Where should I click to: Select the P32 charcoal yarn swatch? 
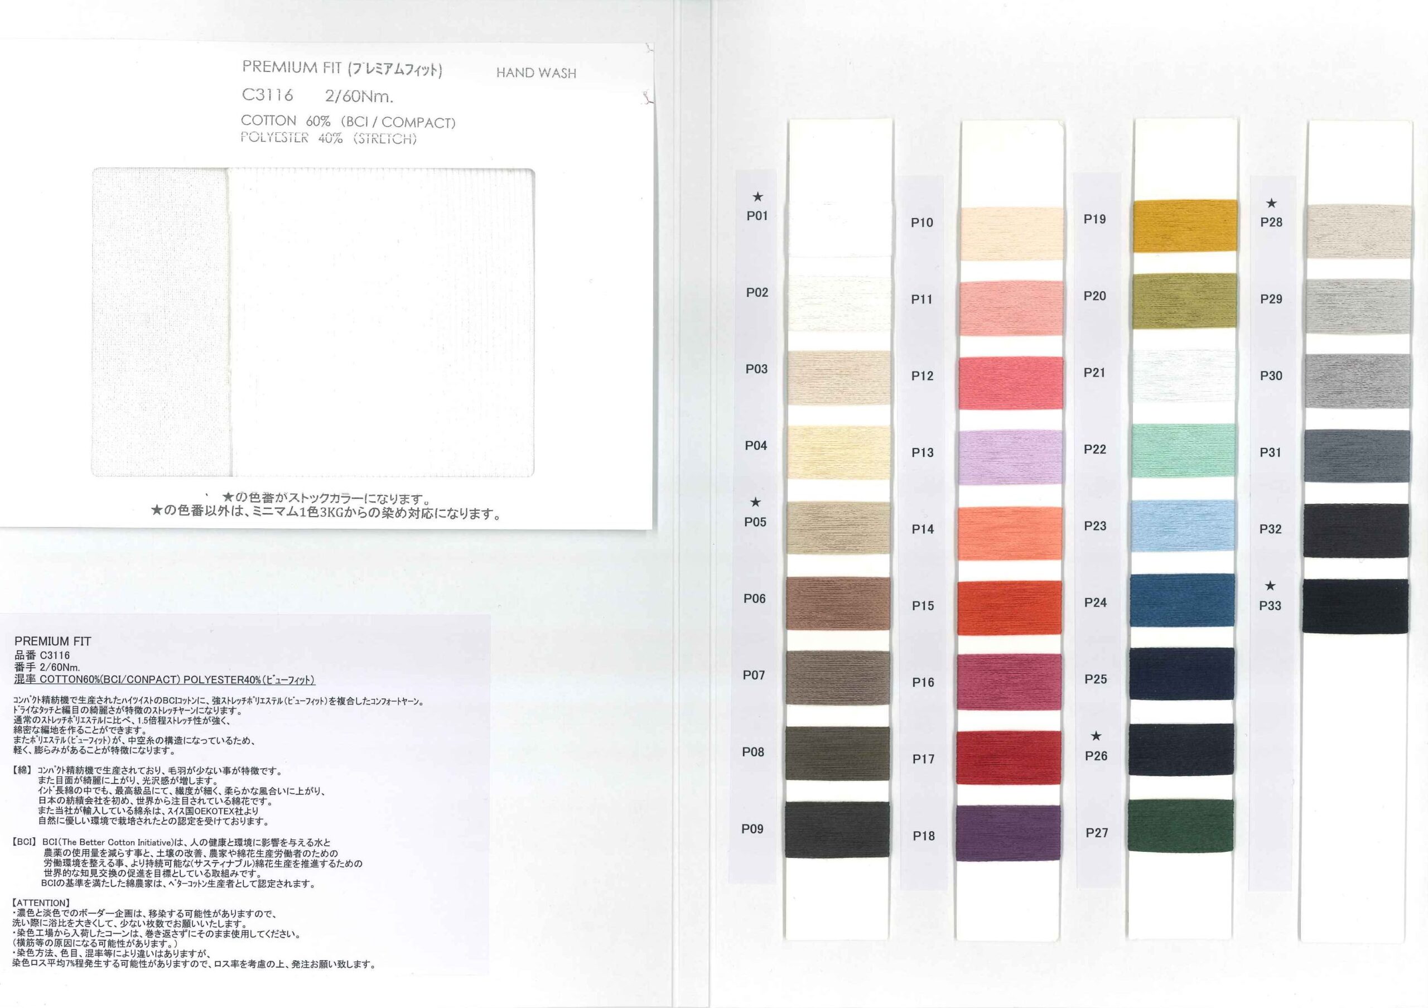pyautogui.click(x=1357, y=530)
